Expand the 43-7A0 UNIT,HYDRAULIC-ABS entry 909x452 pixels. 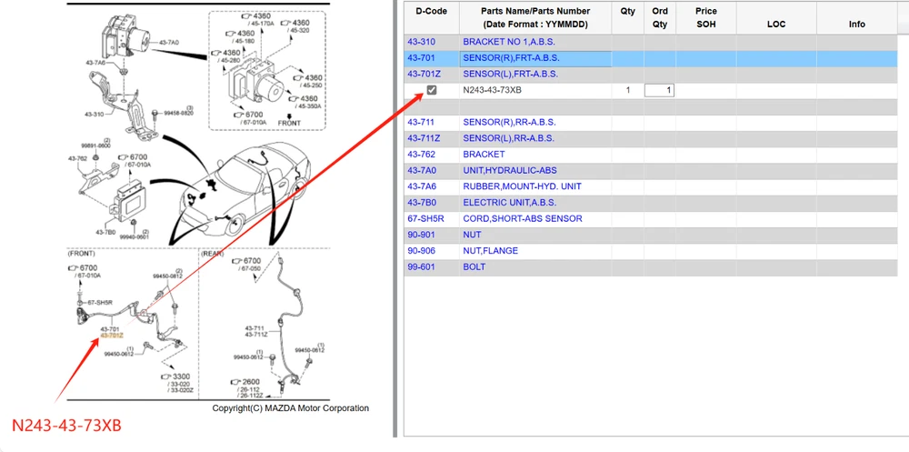(509, 170)
